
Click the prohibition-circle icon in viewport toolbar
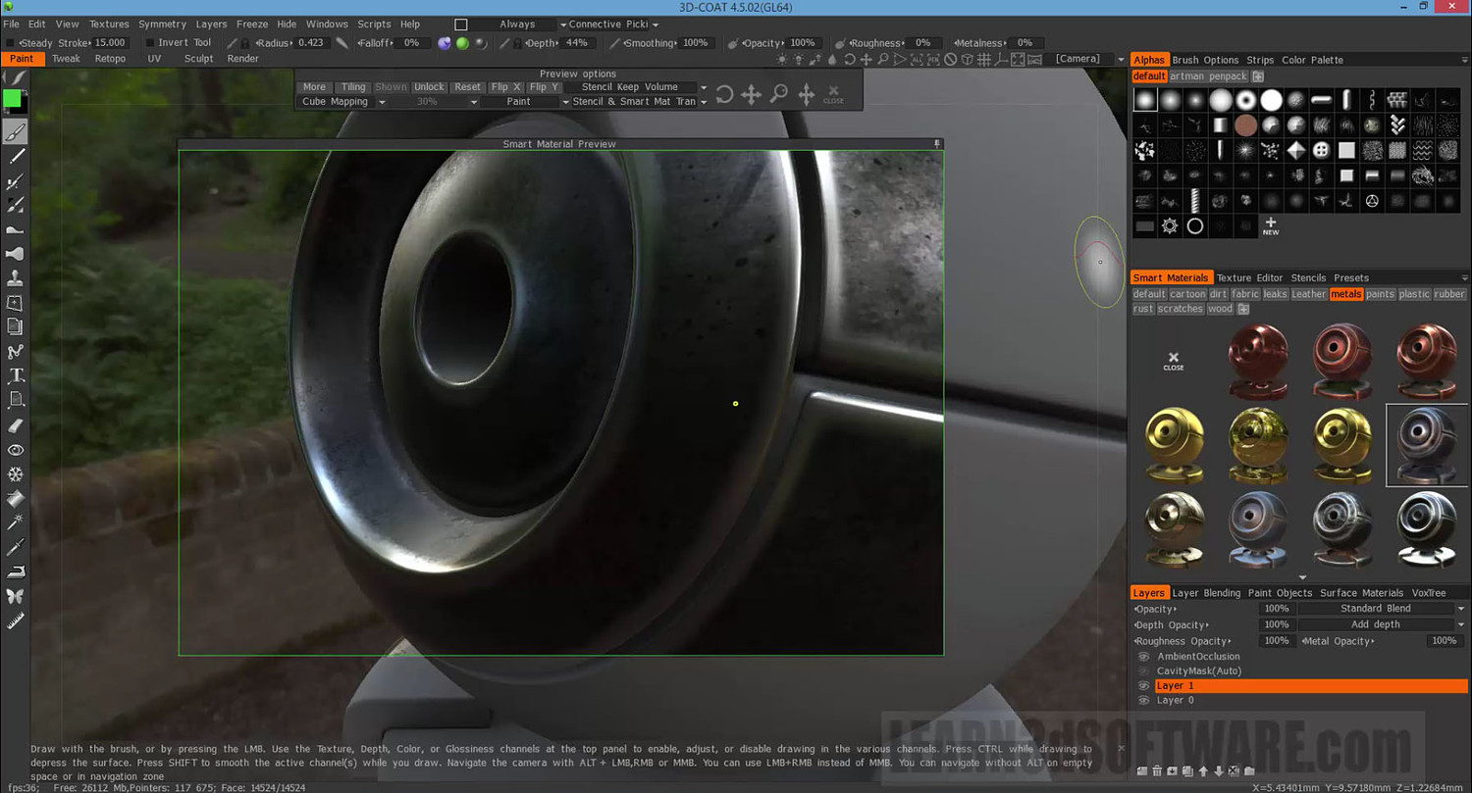click(950, 60)
